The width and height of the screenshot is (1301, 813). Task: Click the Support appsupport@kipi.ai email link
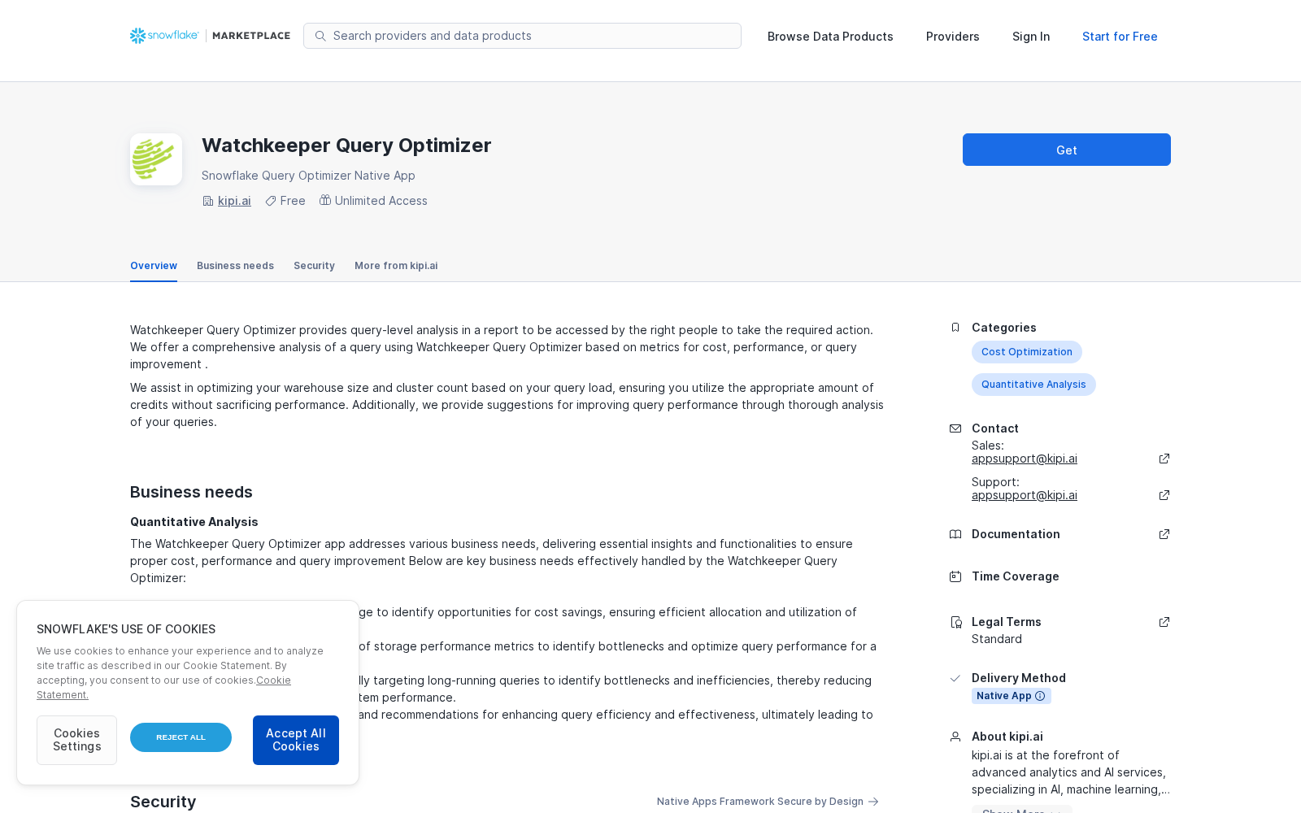pos(1025,495)
